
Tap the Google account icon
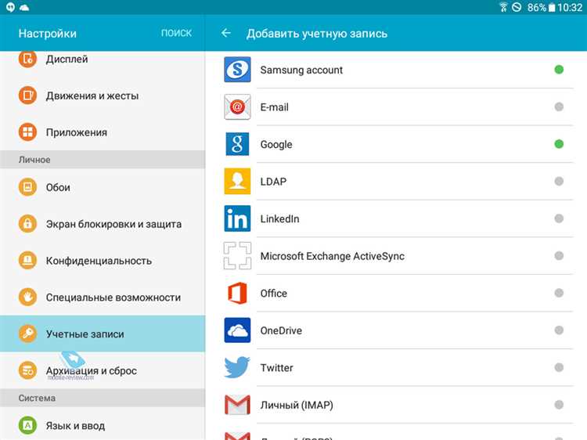click(x=237, y=144)
